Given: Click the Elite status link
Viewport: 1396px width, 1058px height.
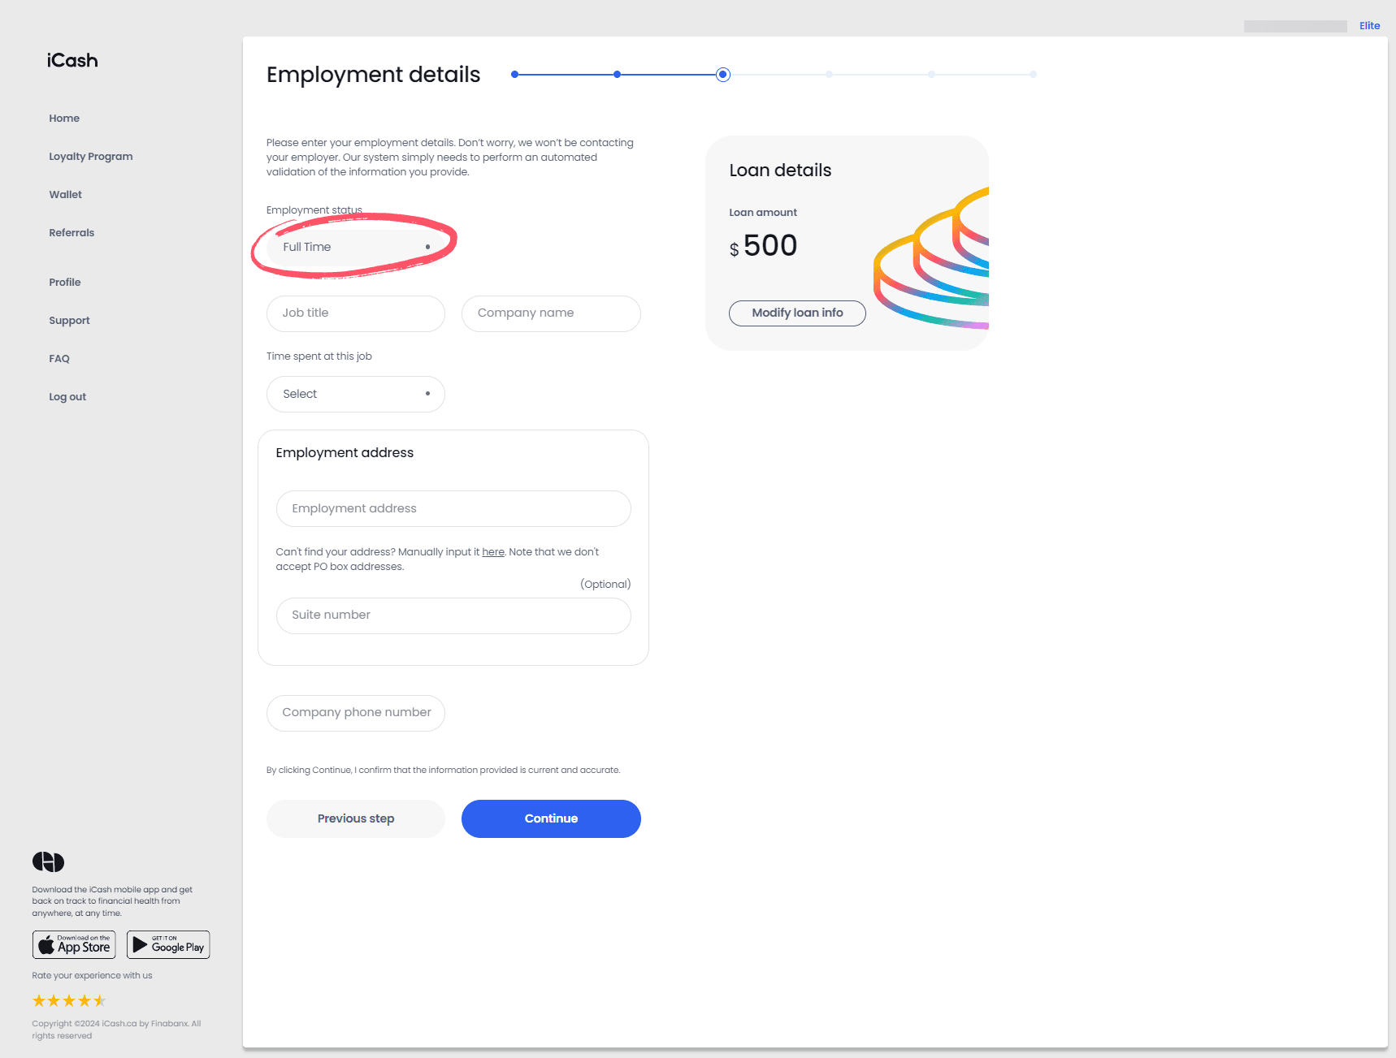Looking at the screenshot, I should (1369, 26).
